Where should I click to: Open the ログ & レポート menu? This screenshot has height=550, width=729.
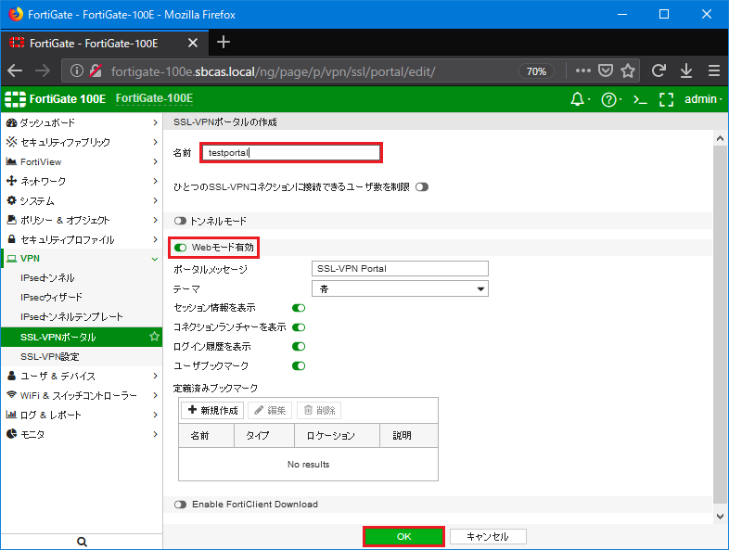pyautogui.click(x=82, y=415)
